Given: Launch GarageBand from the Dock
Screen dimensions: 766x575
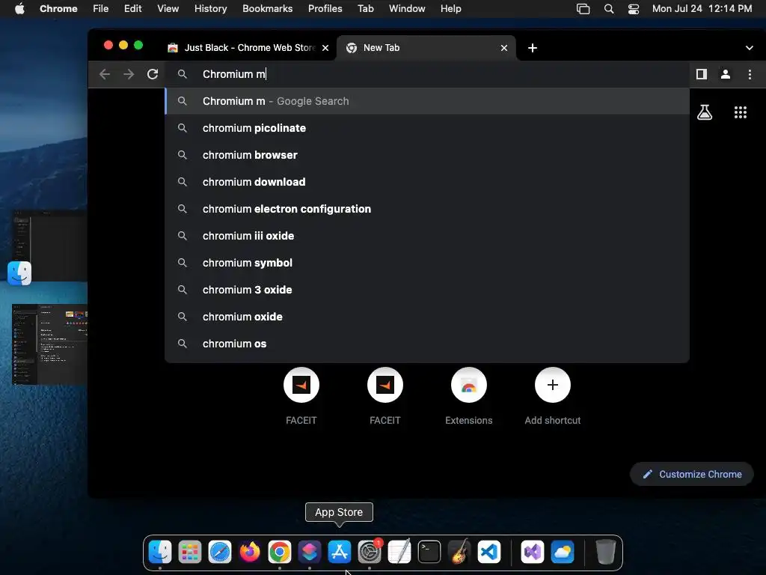Looking at the screenshot, I should tap(459, 552).
